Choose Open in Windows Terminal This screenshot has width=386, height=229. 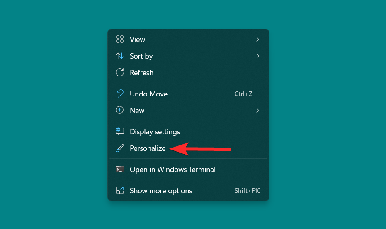pyautogui.click(x=172, y=170)
